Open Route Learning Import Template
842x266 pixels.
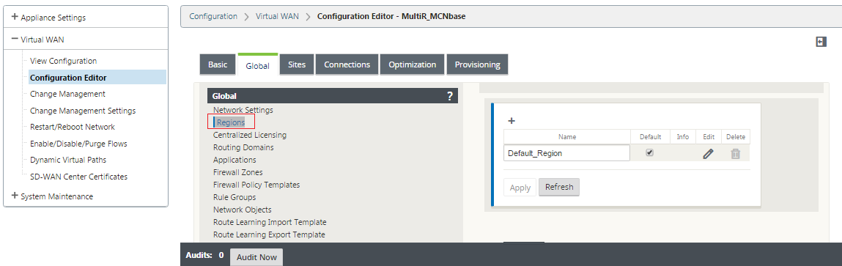(270, 222)
